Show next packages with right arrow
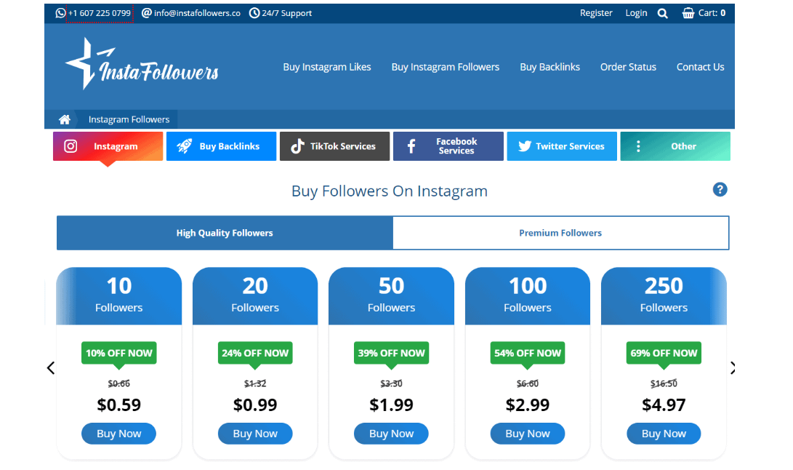The width and height of the screenshot is (793, 470). point(733,367)
